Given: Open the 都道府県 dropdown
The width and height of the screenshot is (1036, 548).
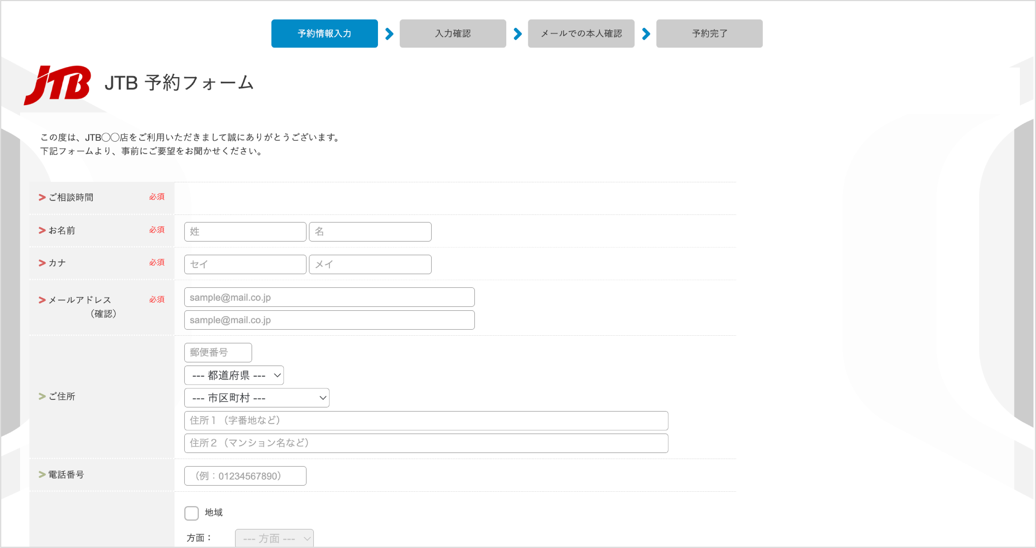Looking at the screenshot, I should click(x=234, y=375).
